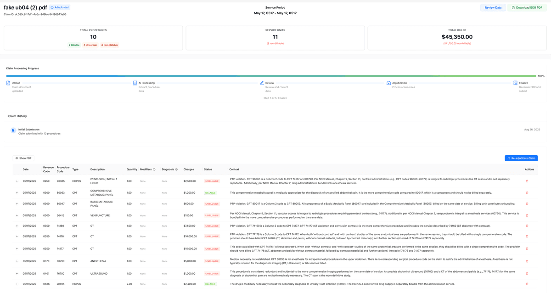Screen dimensions: 551x293
Task: Click the Adjudicated status badge
Action: [60, 8]
